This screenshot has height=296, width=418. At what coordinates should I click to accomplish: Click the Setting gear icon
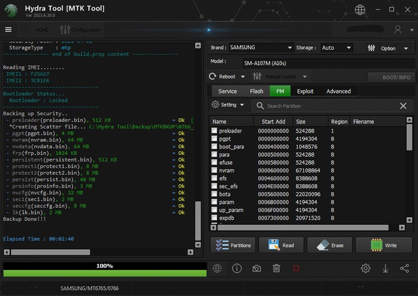click(215, 105)
